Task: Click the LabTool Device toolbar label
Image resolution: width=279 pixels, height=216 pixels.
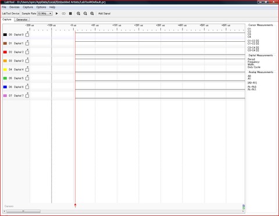Action: [x=10, y=13]
